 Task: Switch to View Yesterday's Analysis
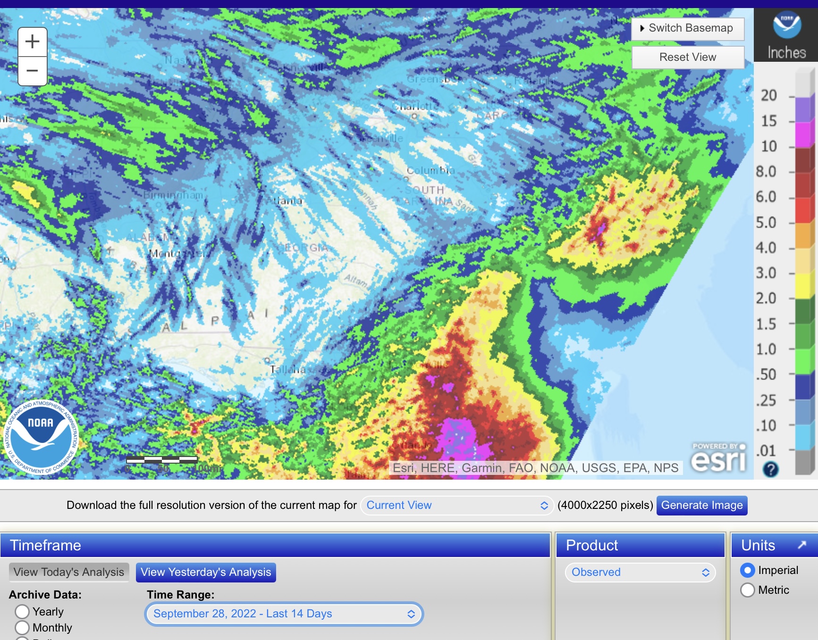(206, 572)
